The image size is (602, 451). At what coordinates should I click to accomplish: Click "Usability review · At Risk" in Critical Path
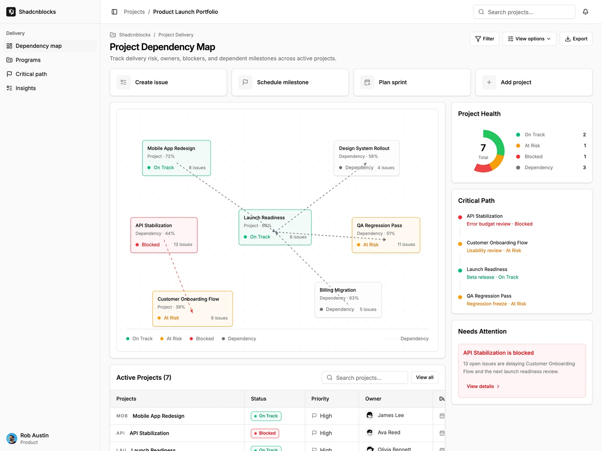point(494,251)
